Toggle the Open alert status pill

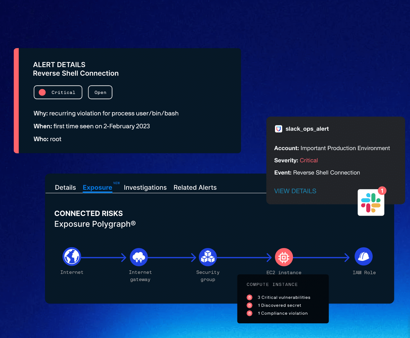tap(100, 92)
